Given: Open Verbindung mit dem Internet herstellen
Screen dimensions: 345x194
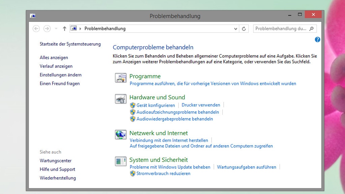Looking at the screenshot, I should (x=169, y=140).
